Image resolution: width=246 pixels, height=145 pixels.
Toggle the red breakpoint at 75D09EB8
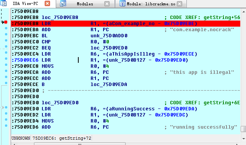click(x=6, y=22)
